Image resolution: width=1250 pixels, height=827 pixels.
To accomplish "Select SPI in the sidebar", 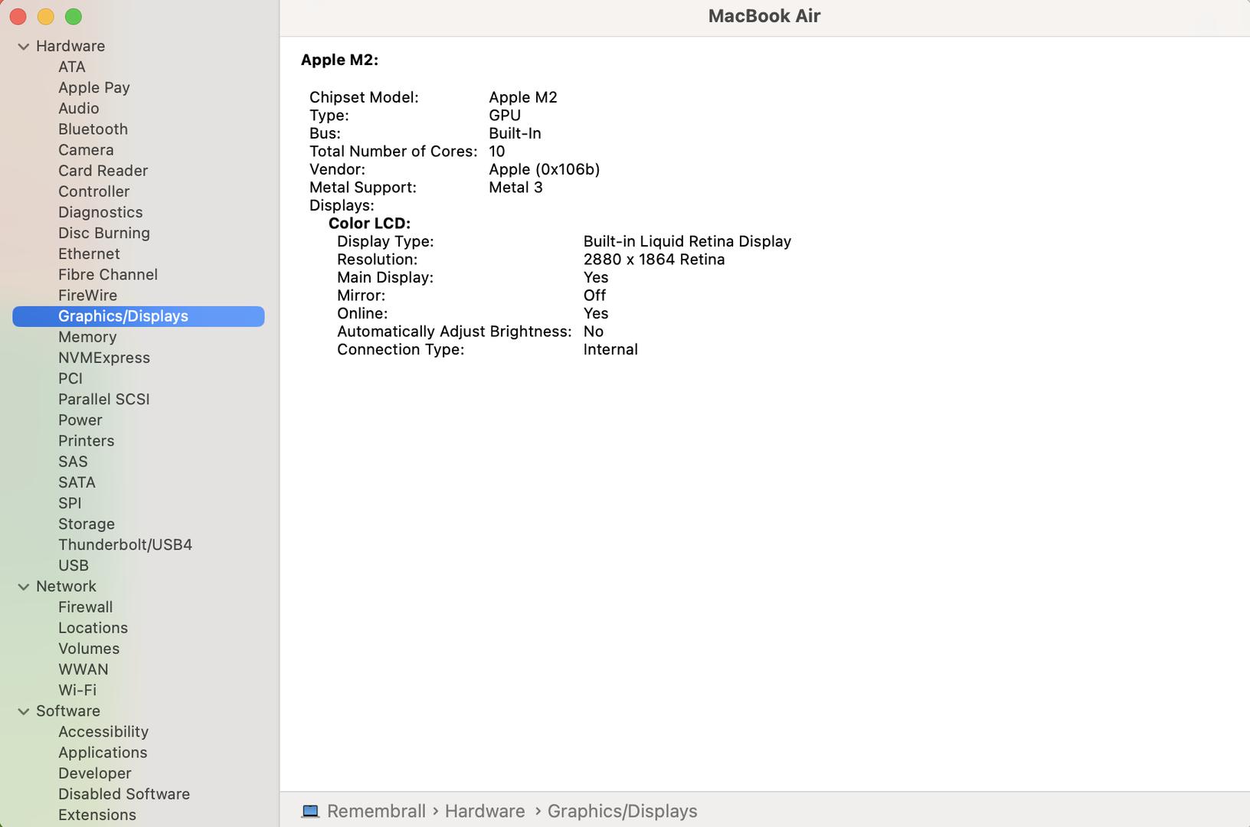I will coord(70,502).
